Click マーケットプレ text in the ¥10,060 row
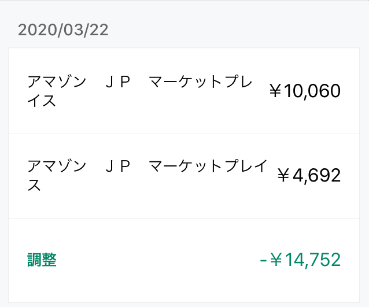This screenshot has width=369, height=307. coord(201,82)
